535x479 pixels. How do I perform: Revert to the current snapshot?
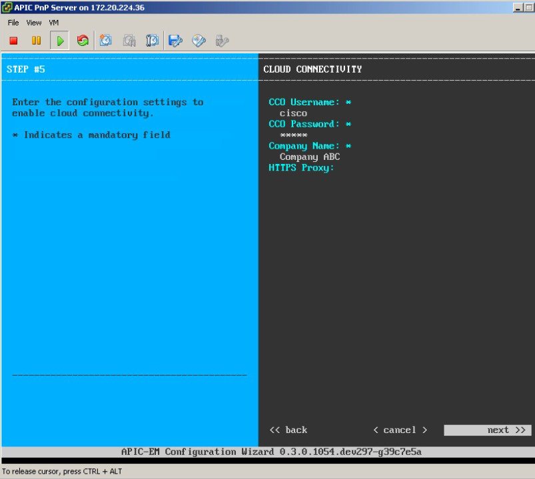pyautogui.click(x=129, y=41)
